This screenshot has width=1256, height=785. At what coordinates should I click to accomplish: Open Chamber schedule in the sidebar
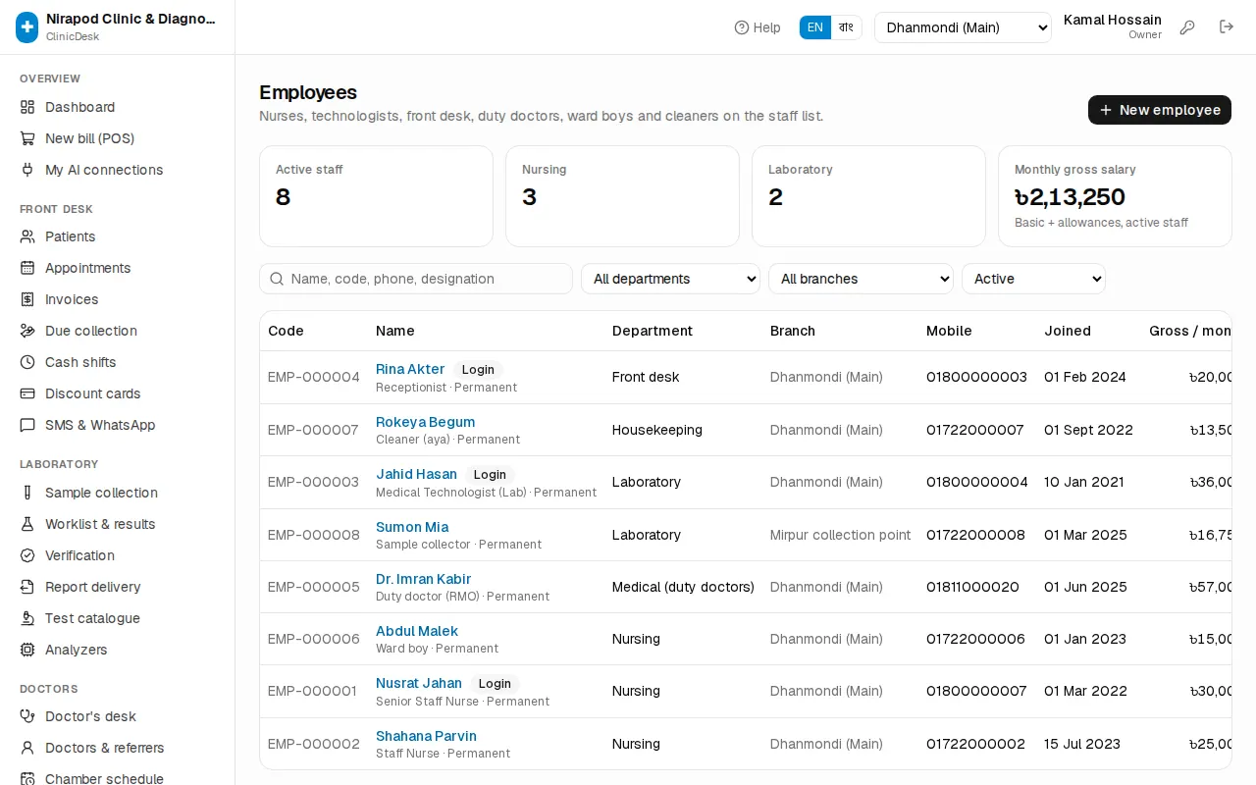point(104,779)
